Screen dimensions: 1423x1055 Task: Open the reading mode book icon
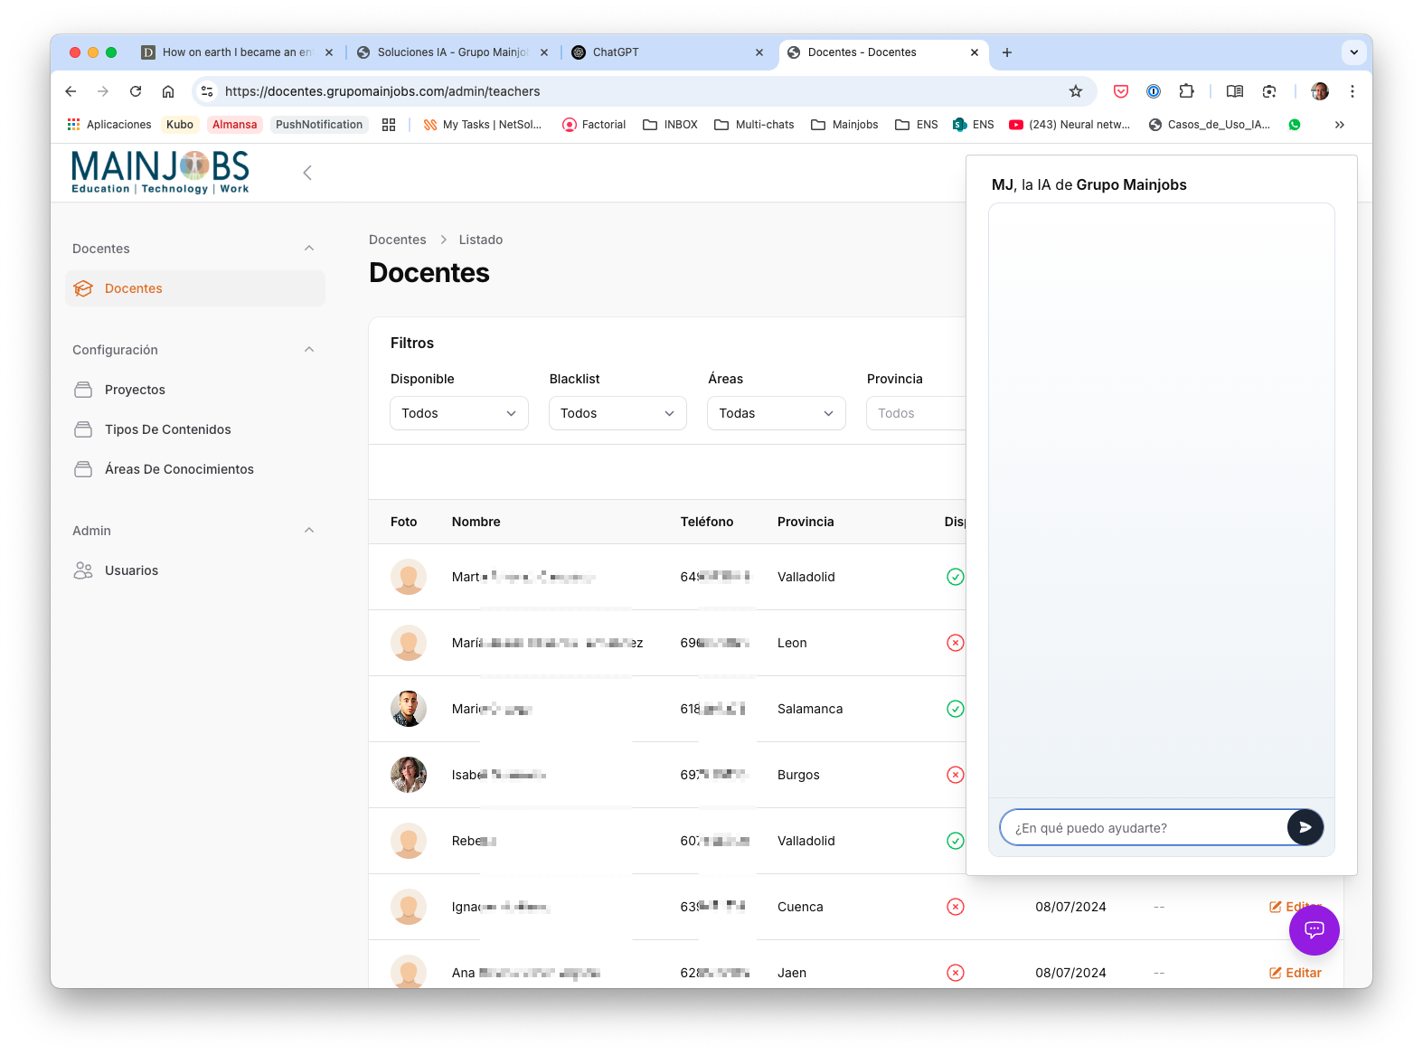pyautogui.click(x=1234, y=91)
